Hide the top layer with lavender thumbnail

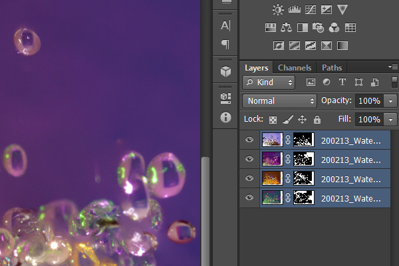(x=249, y=140)
